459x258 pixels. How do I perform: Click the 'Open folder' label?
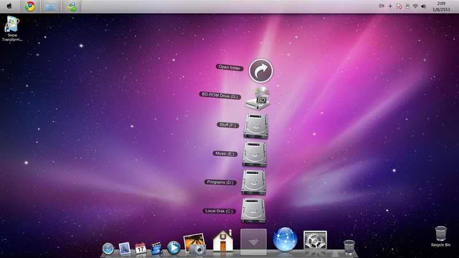(x=229, y=67)
